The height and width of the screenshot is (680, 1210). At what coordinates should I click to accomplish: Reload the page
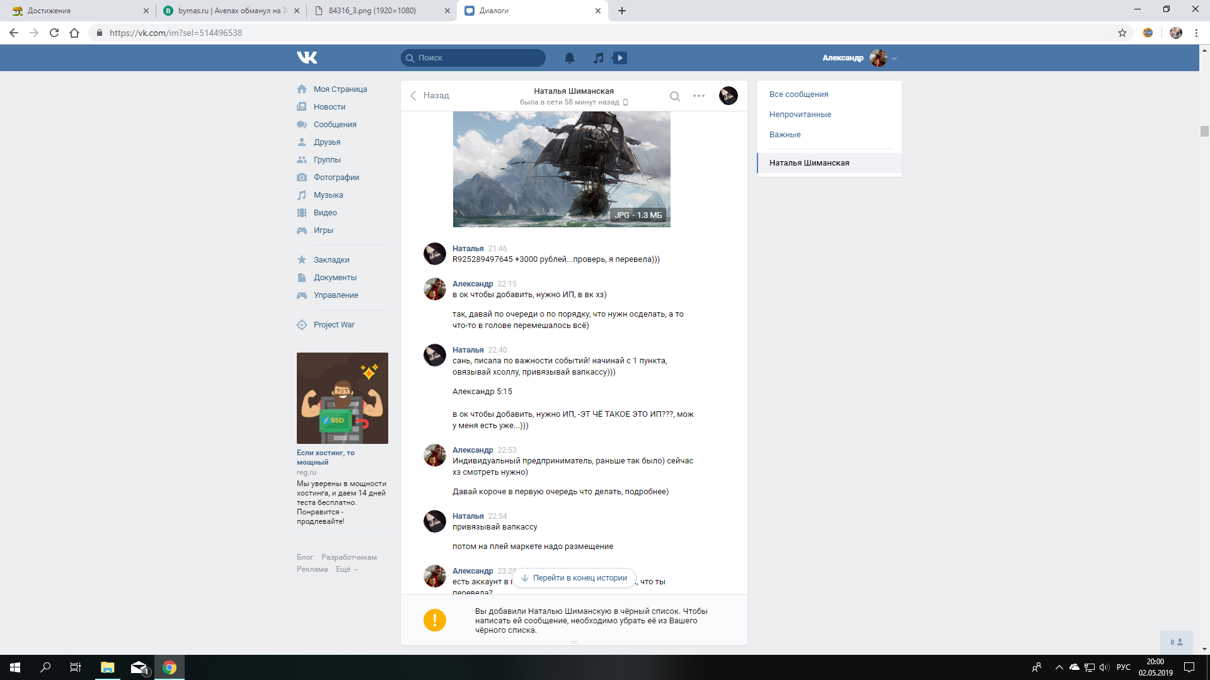point(54,33)
